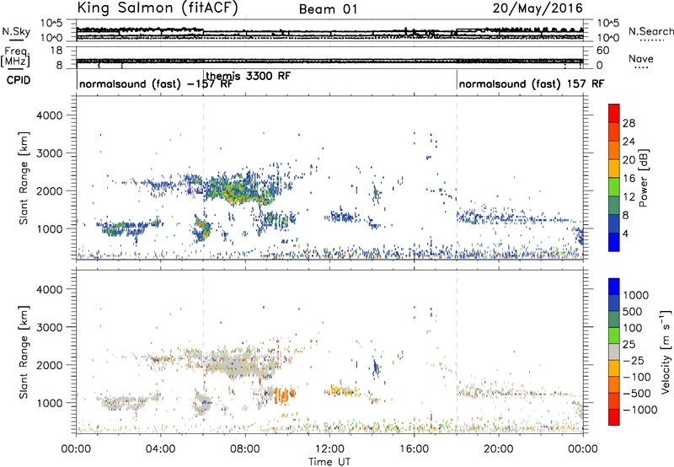Click the 'Freq. [MHz]' axis label
The image size is (674, 467).
(16, 57)
